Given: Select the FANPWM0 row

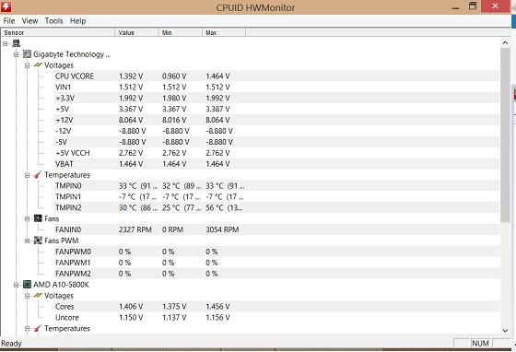Looking at the screenshot, I should [x=276, y=252].
